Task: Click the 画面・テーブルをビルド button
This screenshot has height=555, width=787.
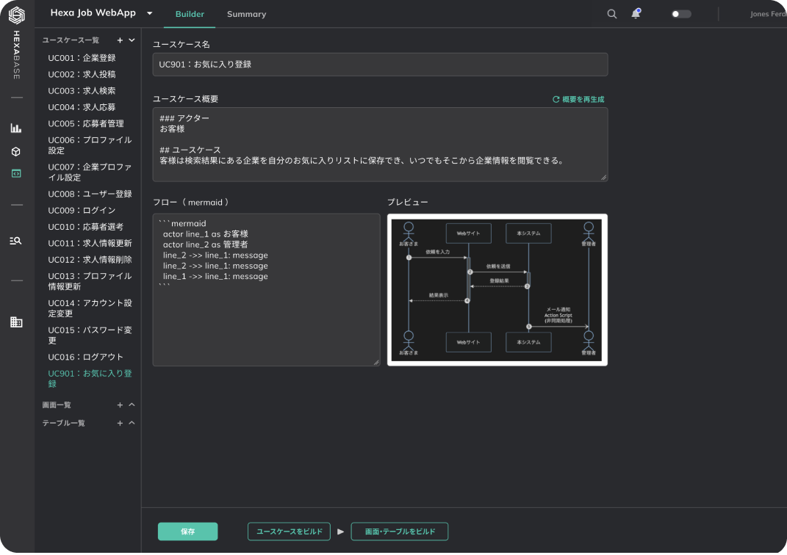Action: tap(400, 532)
